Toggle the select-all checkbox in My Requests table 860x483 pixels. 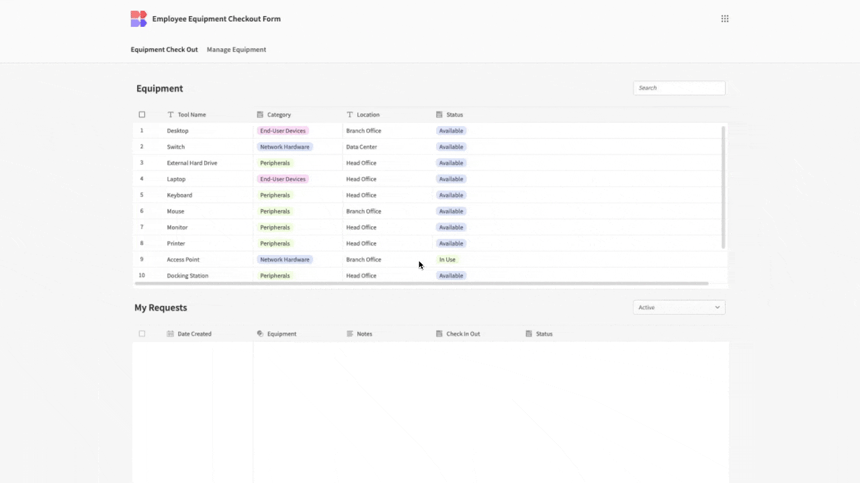tap(142, 333)
